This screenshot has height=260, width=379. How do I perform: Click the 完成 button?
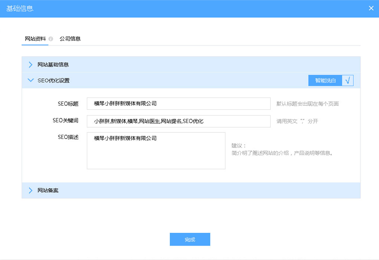[189, 239]
